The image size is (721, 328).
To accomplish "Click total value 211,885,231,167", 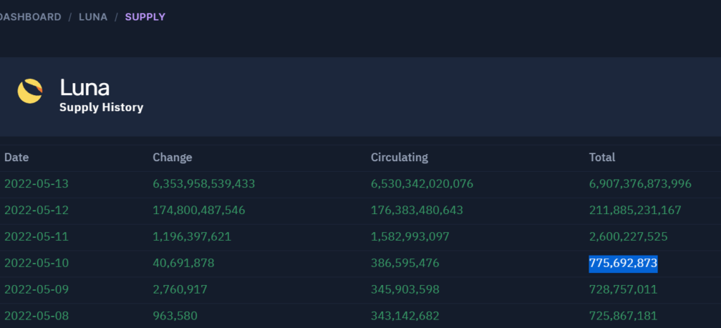I will (635, 210).
